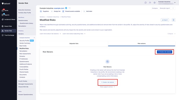The width and height of the screenshot is (179, 100).
Task: Open Documents in vendor submenu
Action: coord(23,75)
